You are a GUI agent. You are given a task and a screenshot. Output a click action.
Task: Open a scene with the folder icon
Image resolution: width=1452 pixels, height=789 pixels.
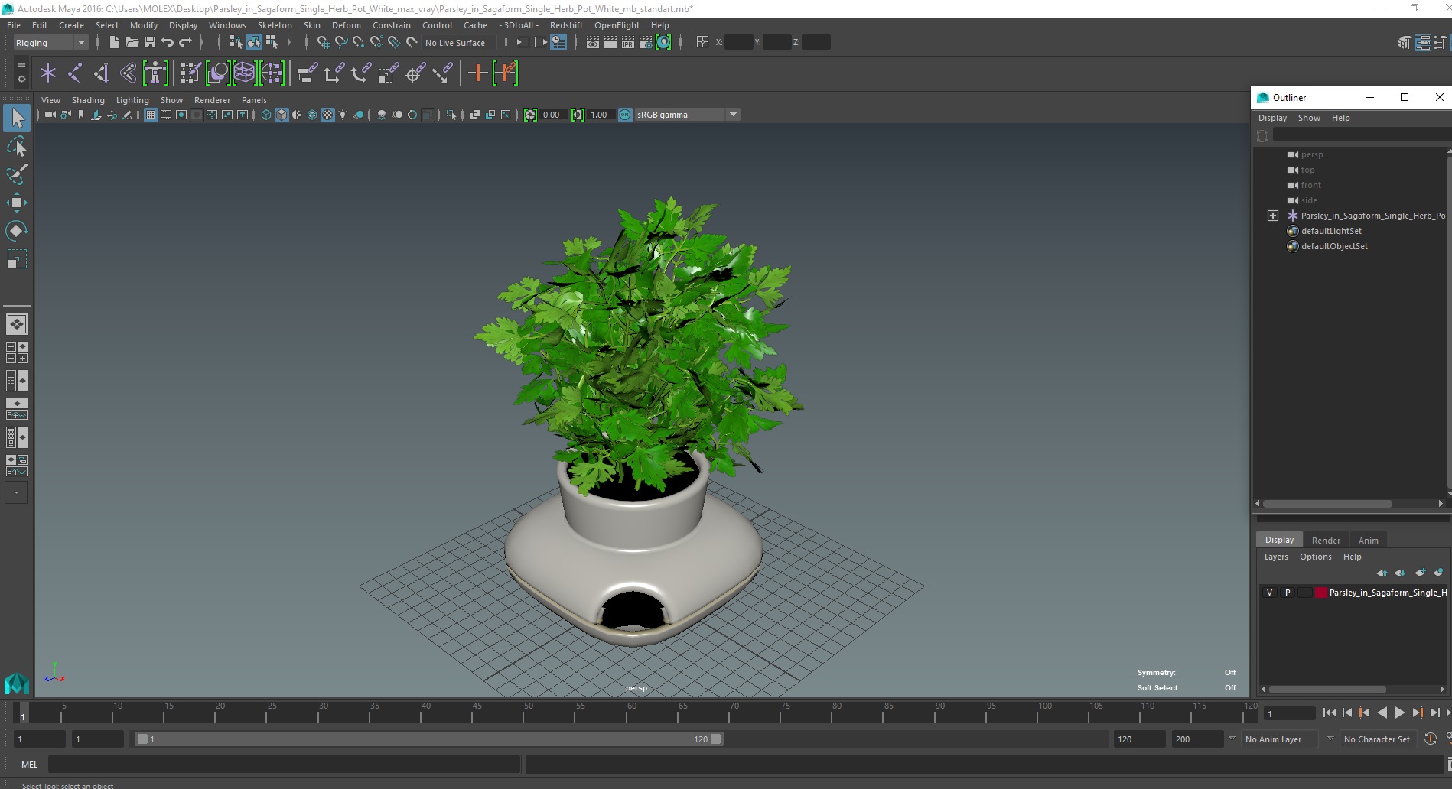pos(132,43)
